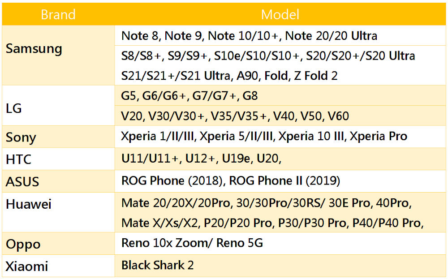Click the Model column header
This screenshot has width=448, height=279.
coord(280,14)
